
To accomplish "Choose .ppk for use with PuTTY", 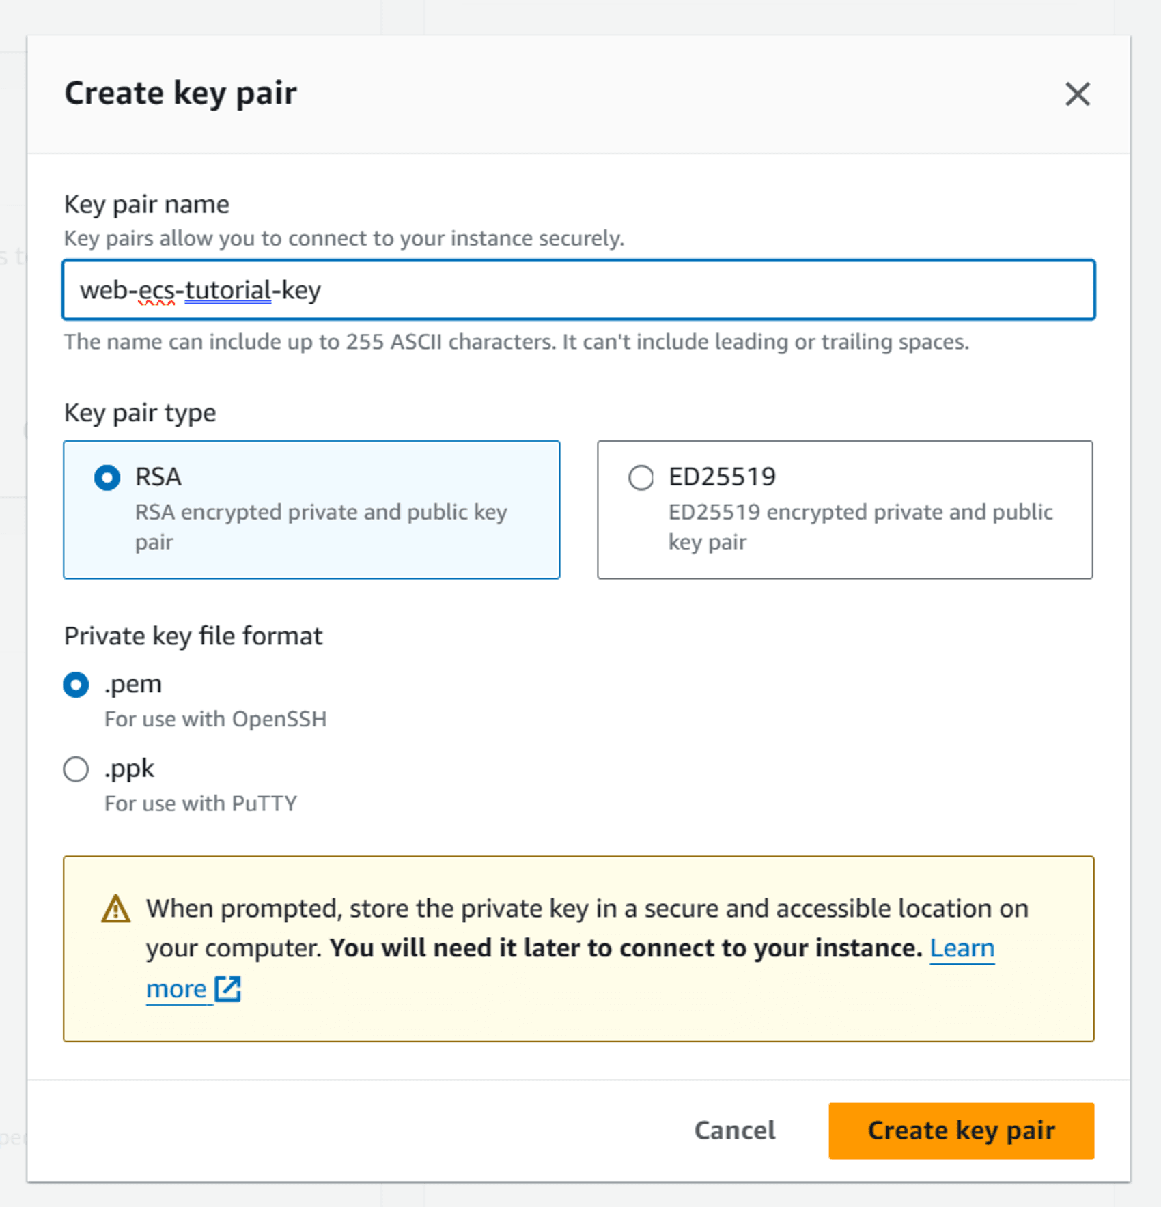I will click(x=76, y=769).
